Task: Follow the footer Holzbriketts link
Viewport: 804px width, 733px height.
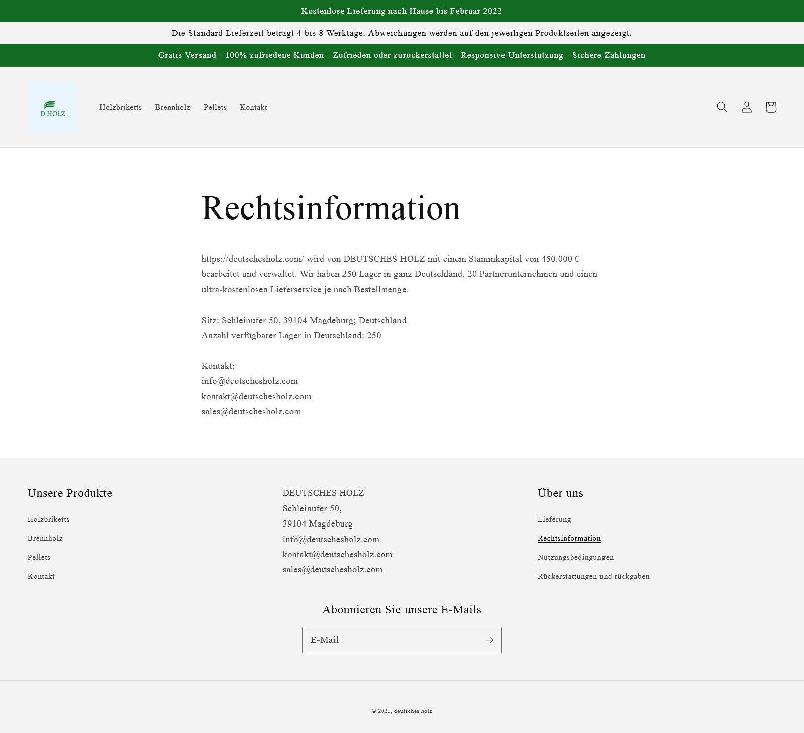Action: 49,519
